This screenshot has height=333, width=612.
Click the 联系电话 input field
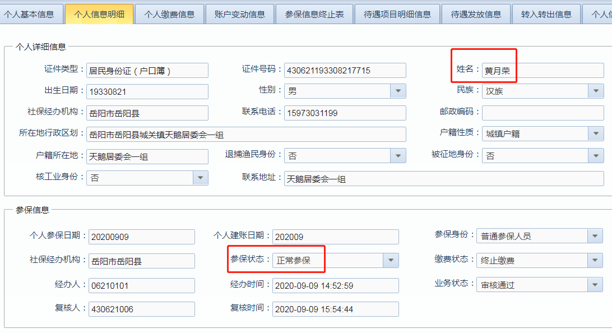344,113
